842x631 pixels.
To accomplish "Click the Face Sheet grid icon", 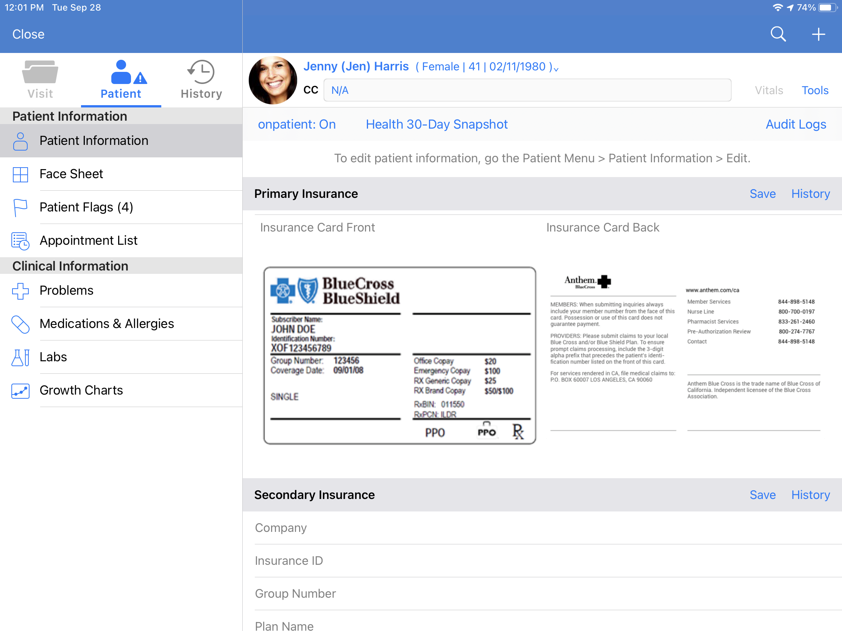I will pos(20,174).
